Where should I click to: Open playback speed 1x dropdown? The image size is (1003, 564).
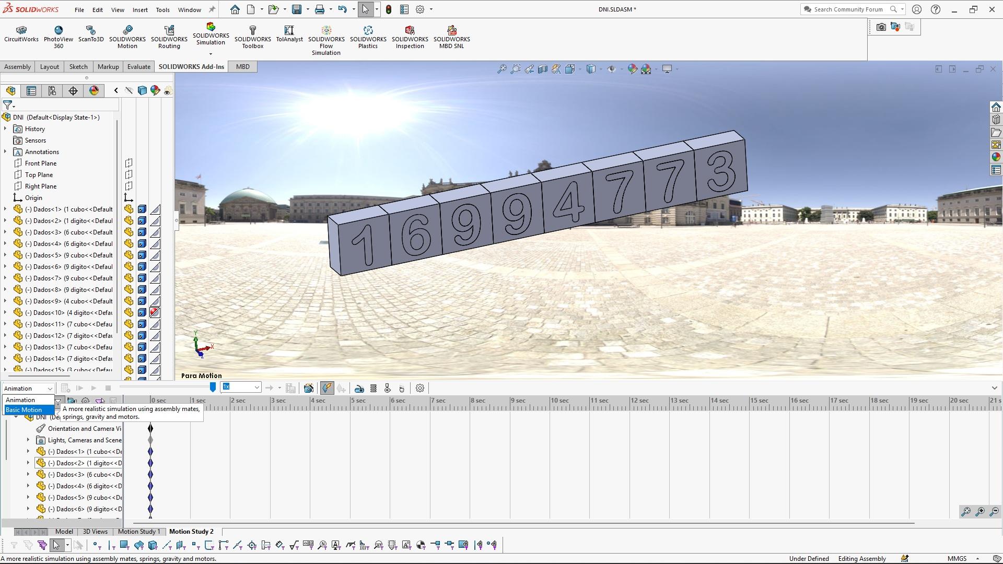[257, 387]
